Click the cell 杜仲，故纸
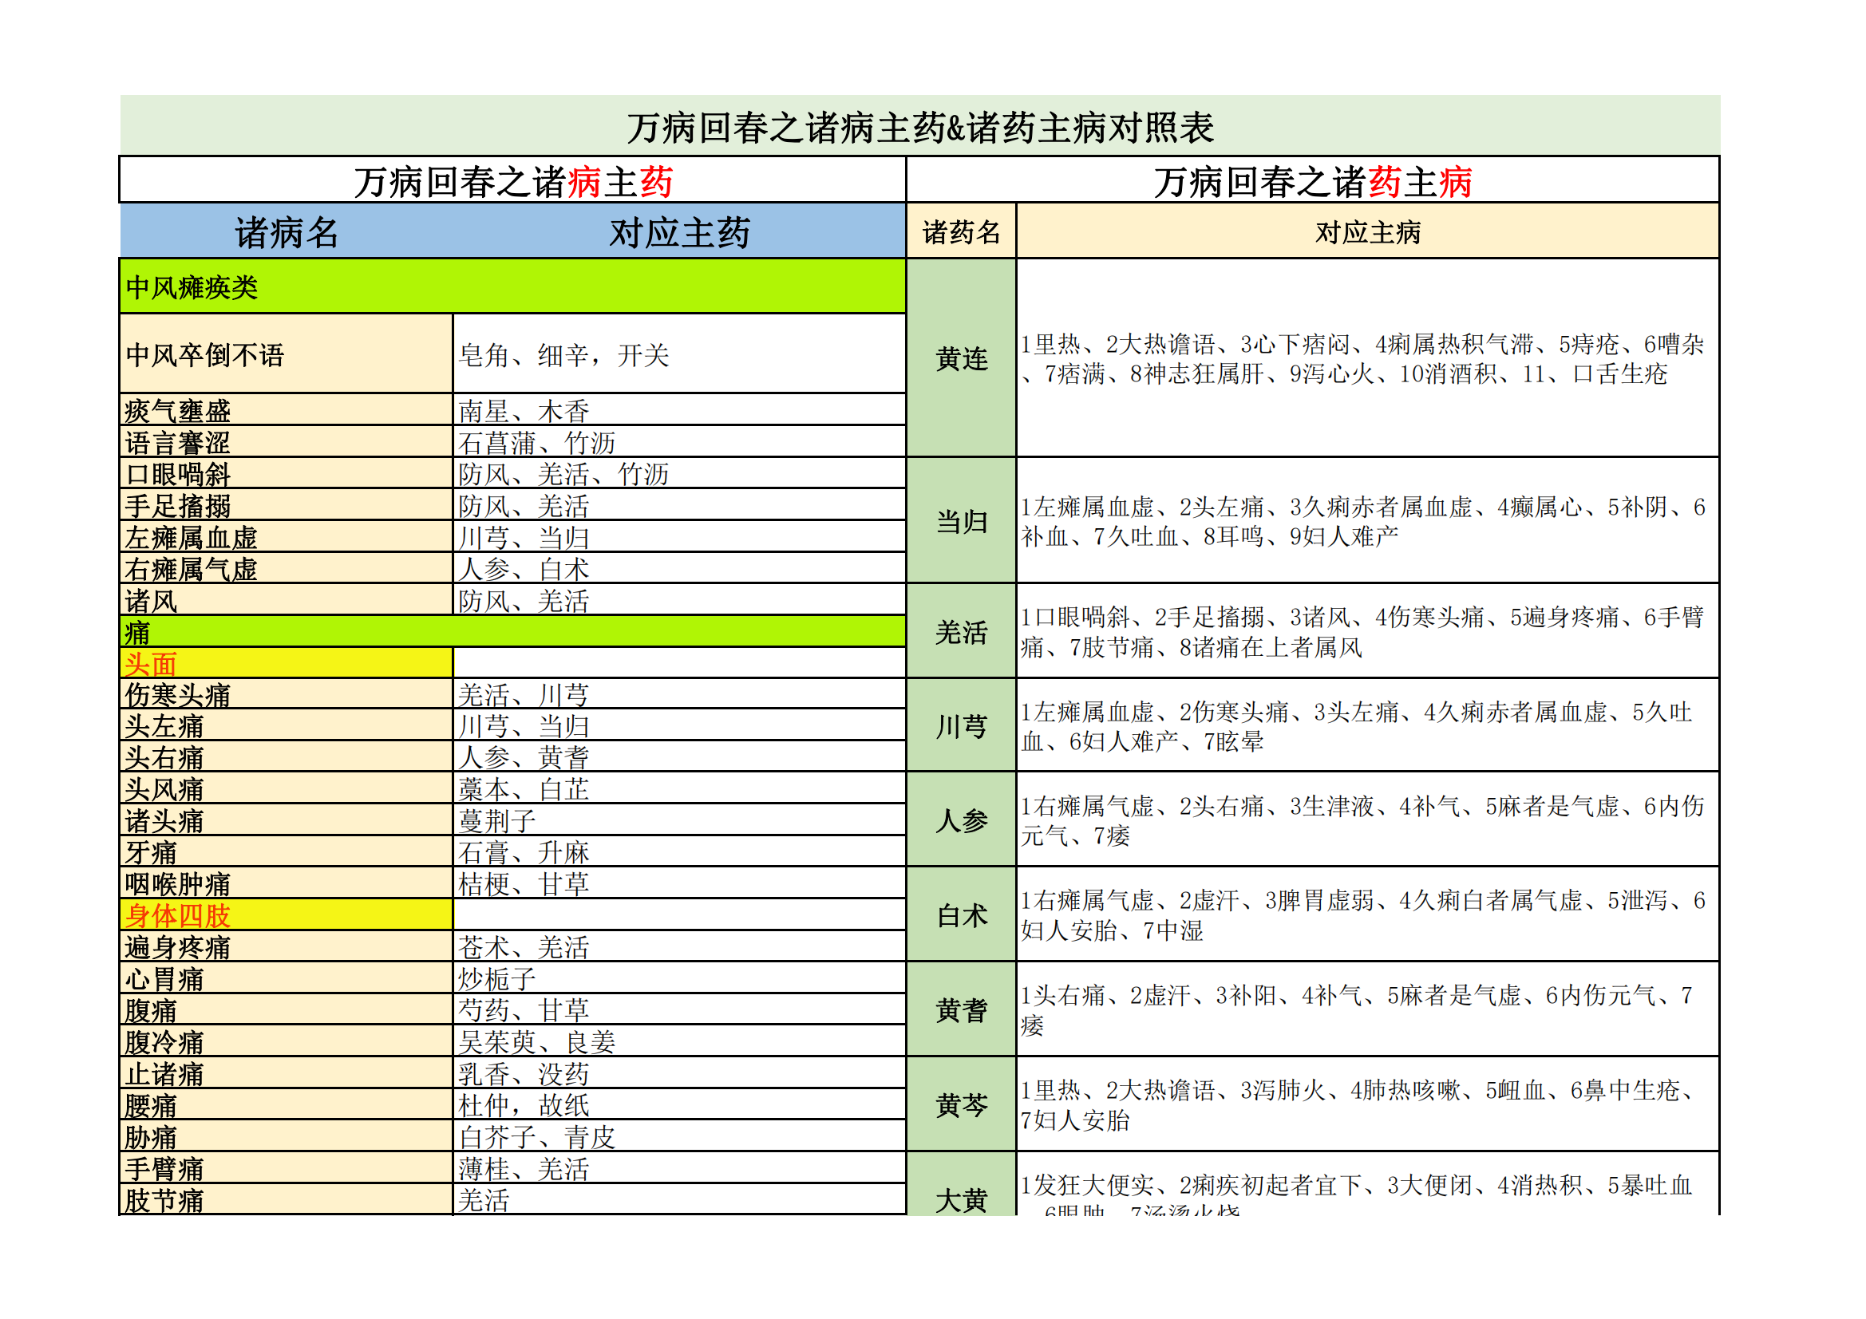The image size is (1866, 1319). pyautogui.click(x=679, y=1105)
